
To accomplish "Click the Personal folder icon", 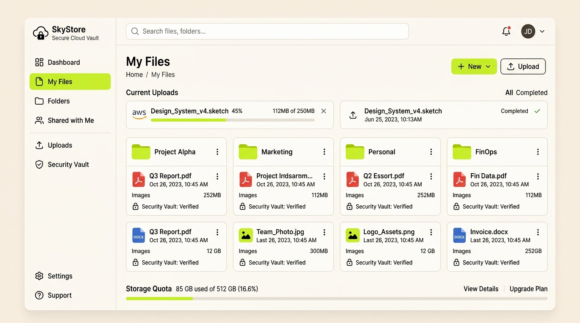I will coord(355,152).
